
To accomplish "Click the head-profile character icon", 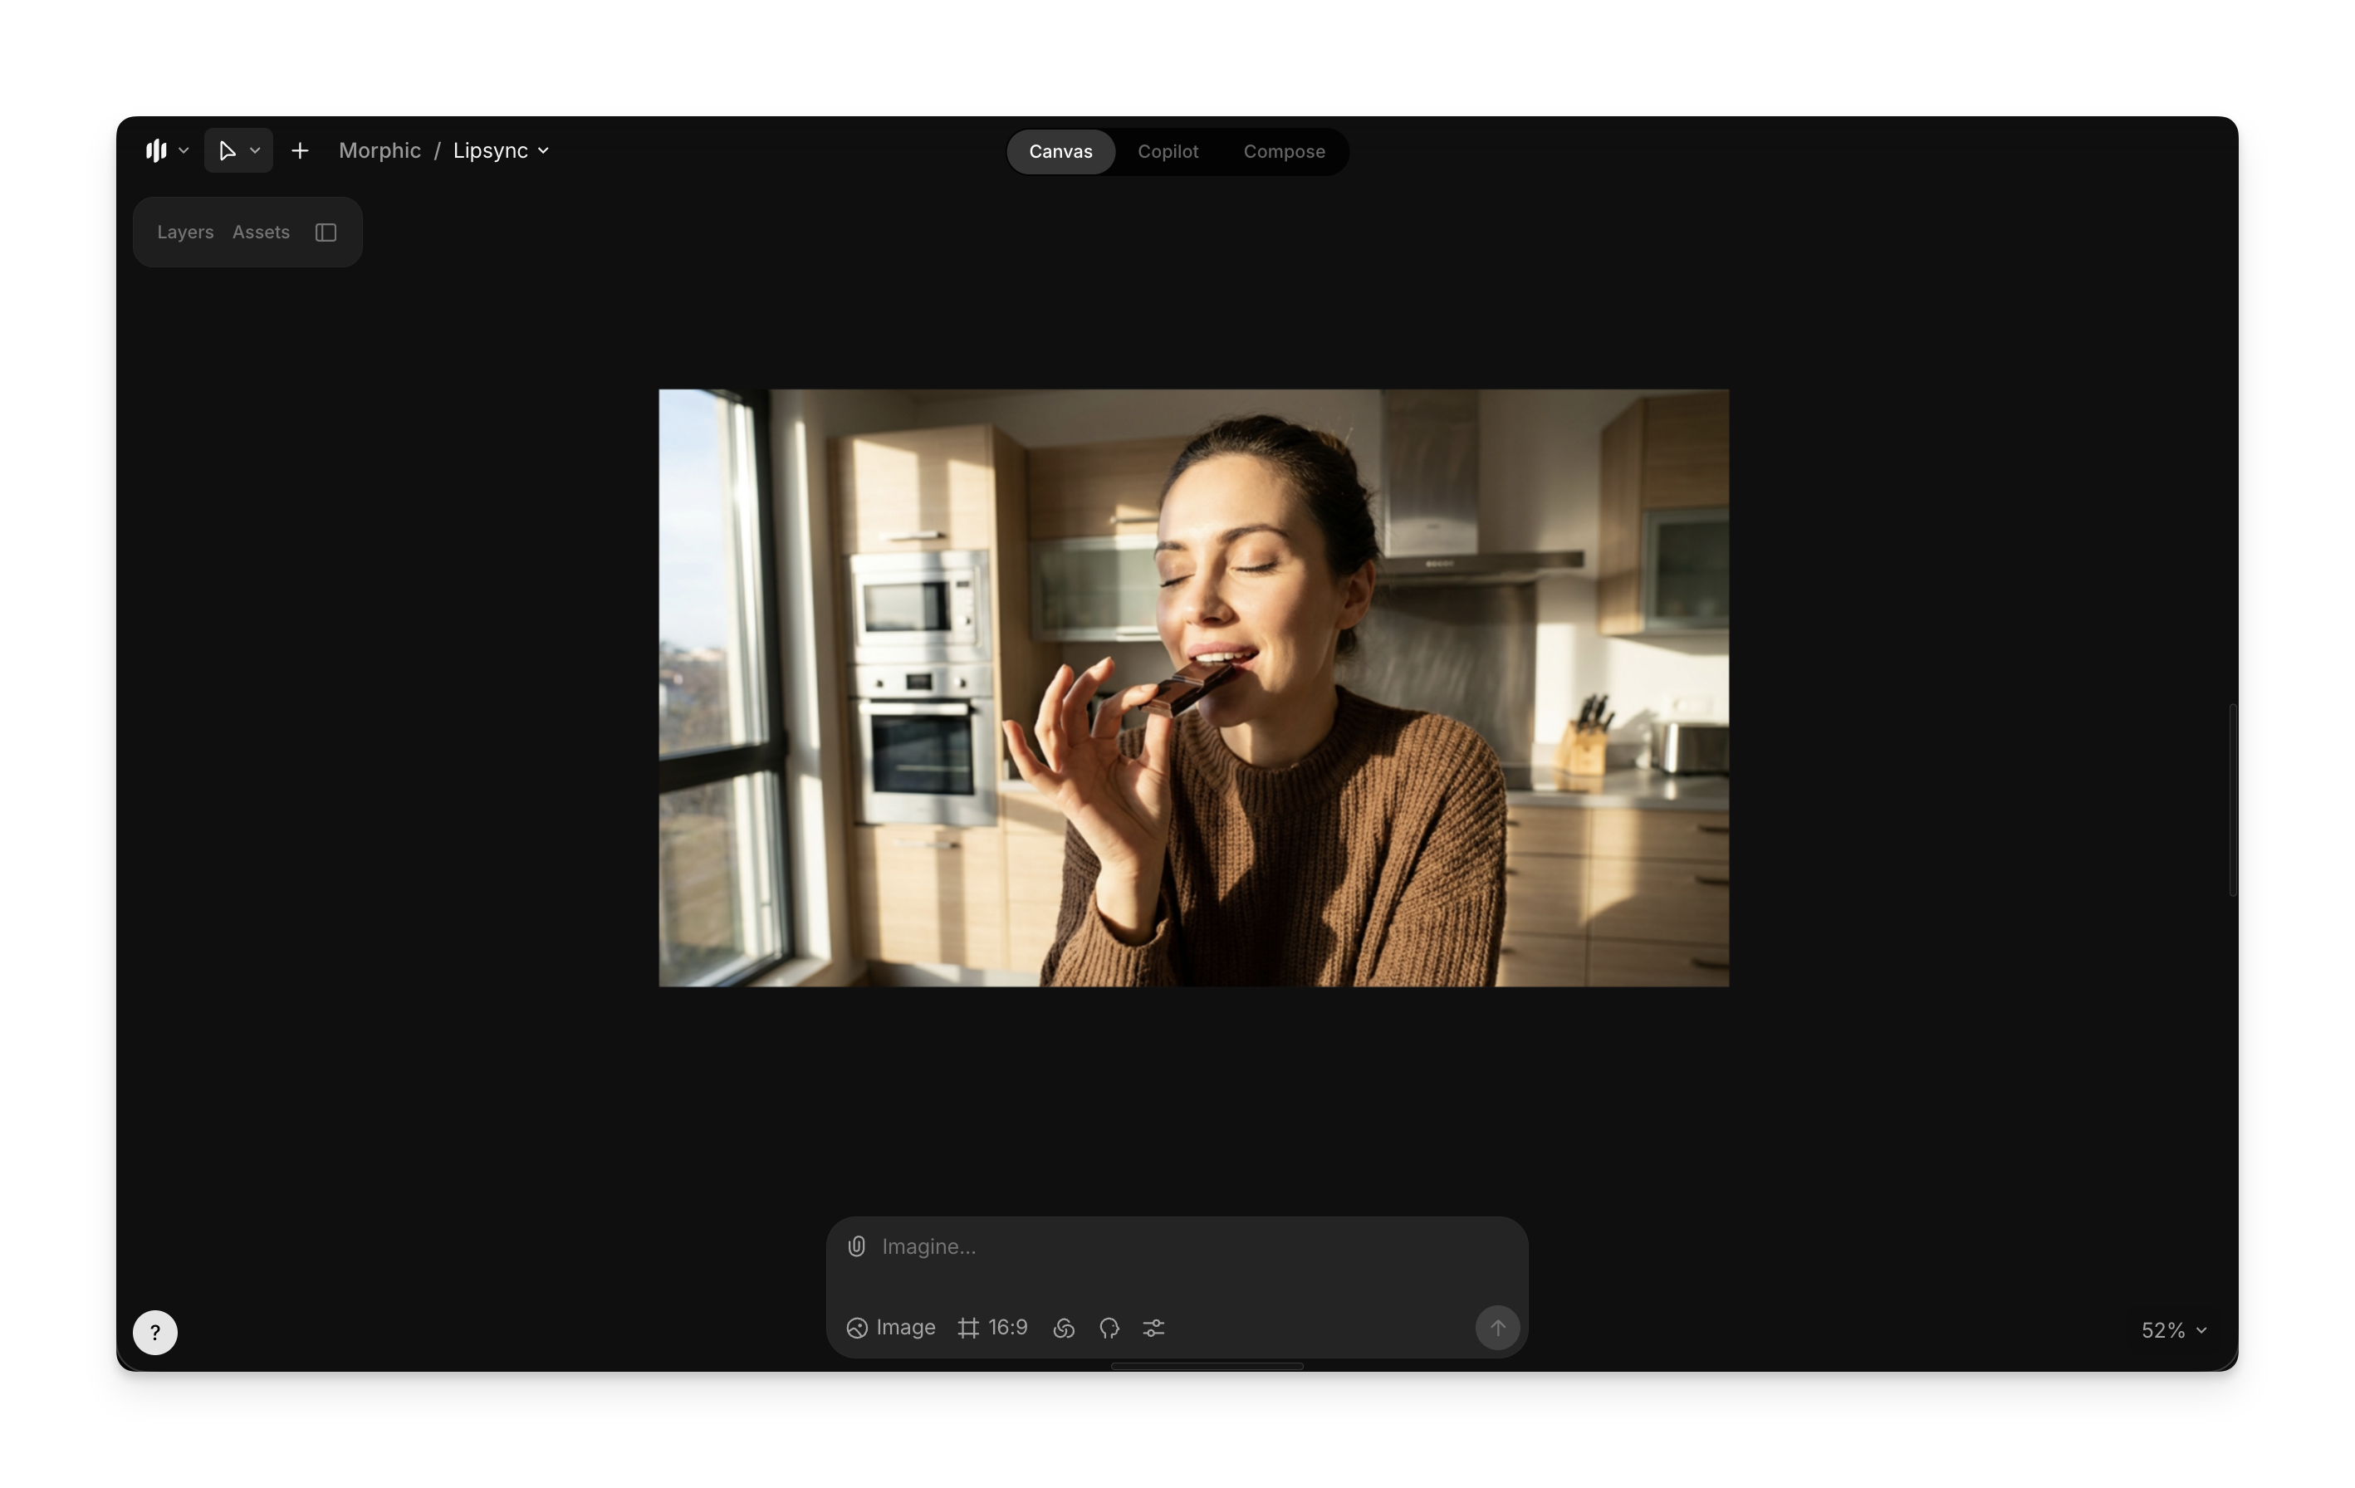I will [x=1108, y=1328].
